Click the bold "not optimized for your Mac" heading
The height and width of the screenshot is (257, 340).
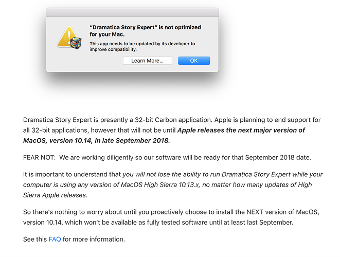click(x=146, y=31)
